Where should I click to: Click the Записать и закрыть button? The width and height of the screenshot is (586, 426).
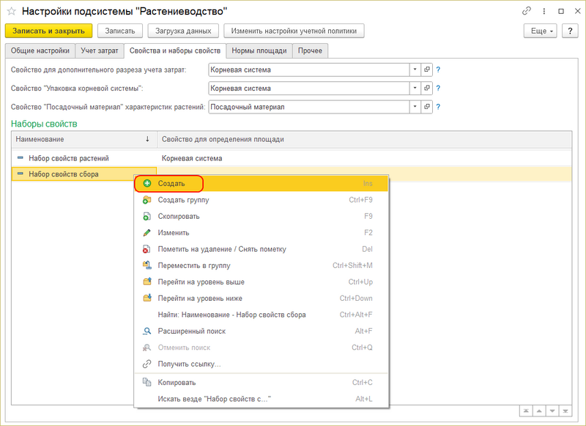click(x=48, y=31)
